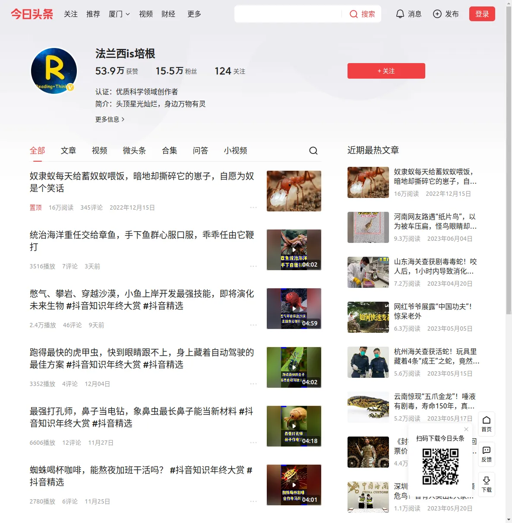512x523 pixels.
Task: Open post 跑得最快的虎甲虫
Action: pyautogui.click(x=142, y=358)
